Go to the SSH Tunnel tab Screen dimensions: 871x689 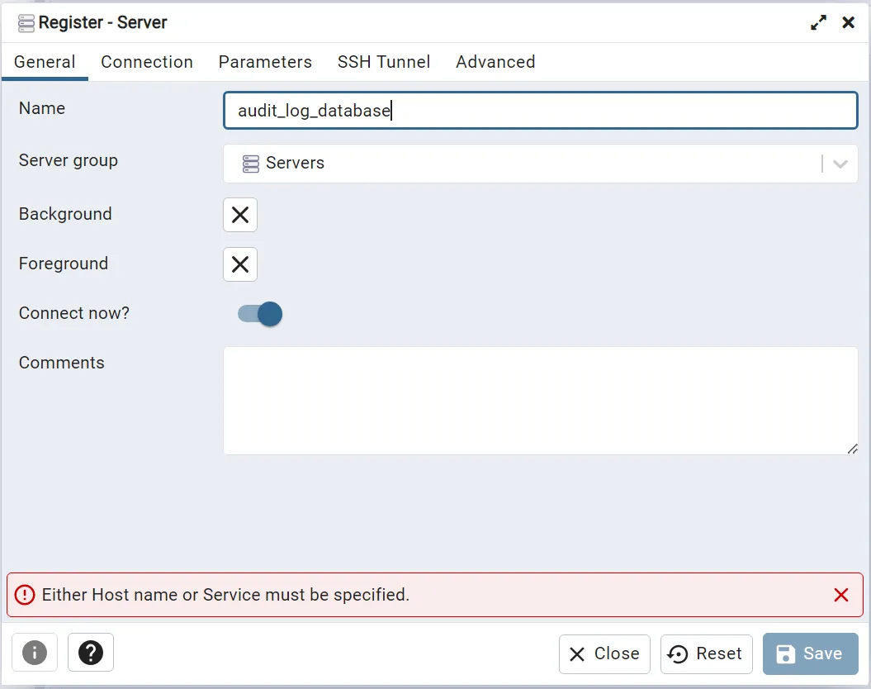point(384,62)
